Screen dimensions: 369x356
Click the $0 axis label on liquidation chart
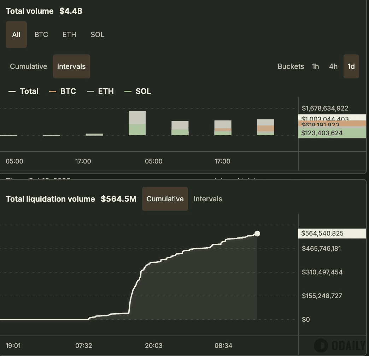click(x=306, y=319)
